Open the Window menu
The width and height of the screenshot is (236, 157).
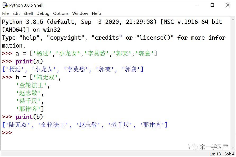click(80, 13)
